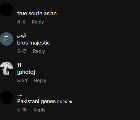Viewport: 140px width, 120px height.
Task: Select the 'bros majestic' comment text
Action: [x=33, y=43]
